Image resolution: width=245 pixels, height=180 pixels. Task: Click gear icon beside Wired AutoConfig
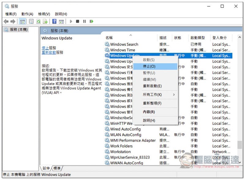(107, 129)
